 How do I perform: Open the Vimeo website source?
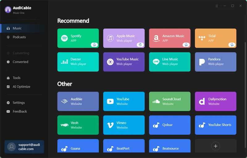tap(124, 125)
